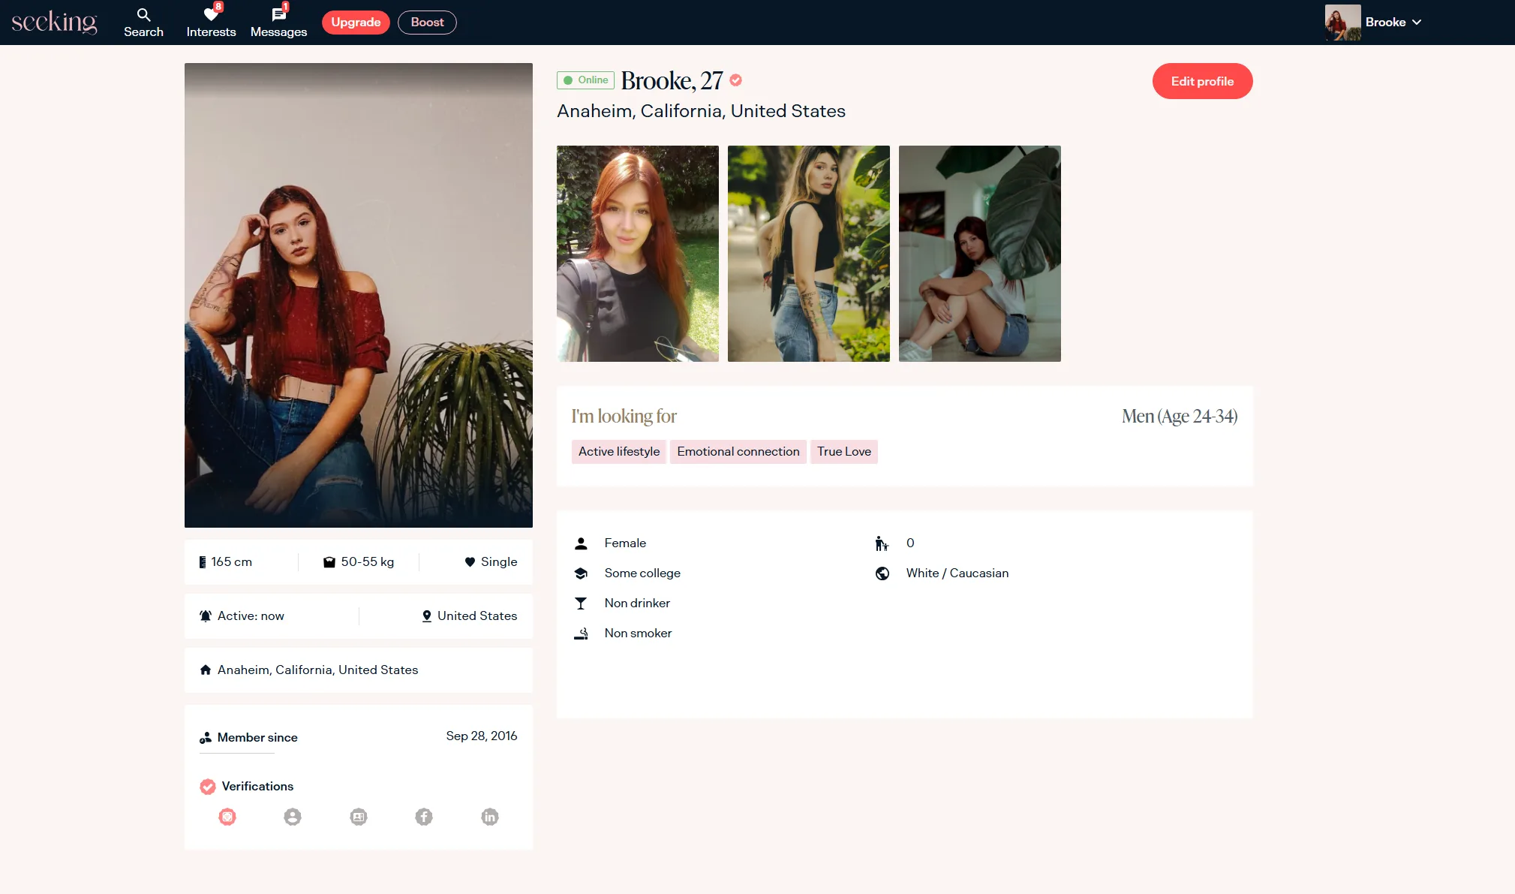The height and width of the screenshot is (894, 1515).
Task: Open Interests heart icon
Action: 211,15
